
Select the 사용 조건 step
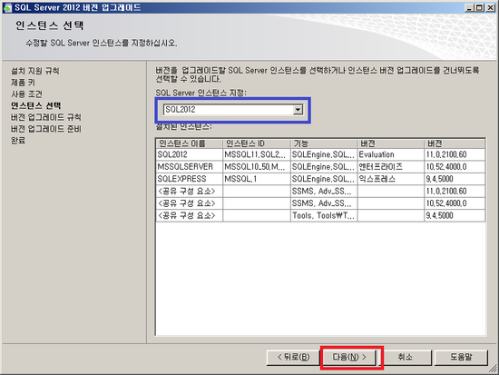click(x=26, y=94)
